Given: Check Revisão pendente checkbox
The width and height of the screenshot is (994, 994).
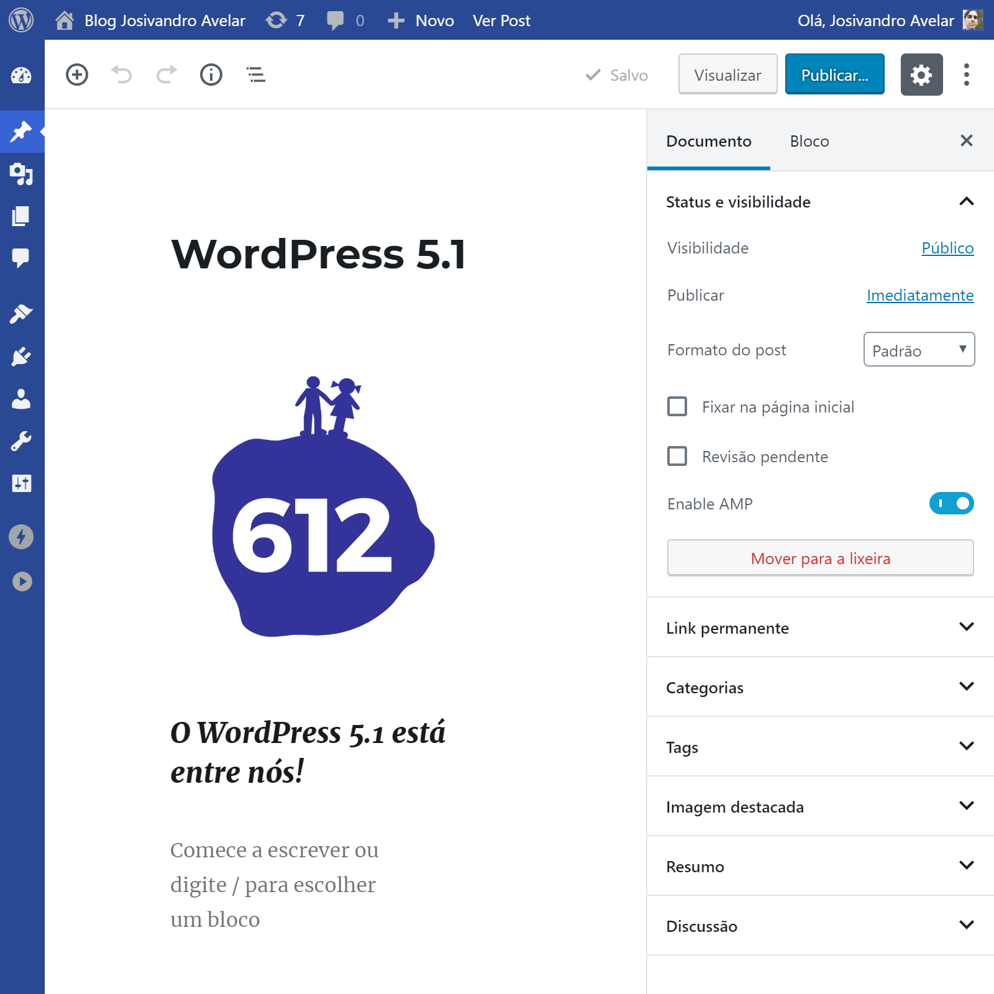Looking at the screenshot, I should (677, 456).
